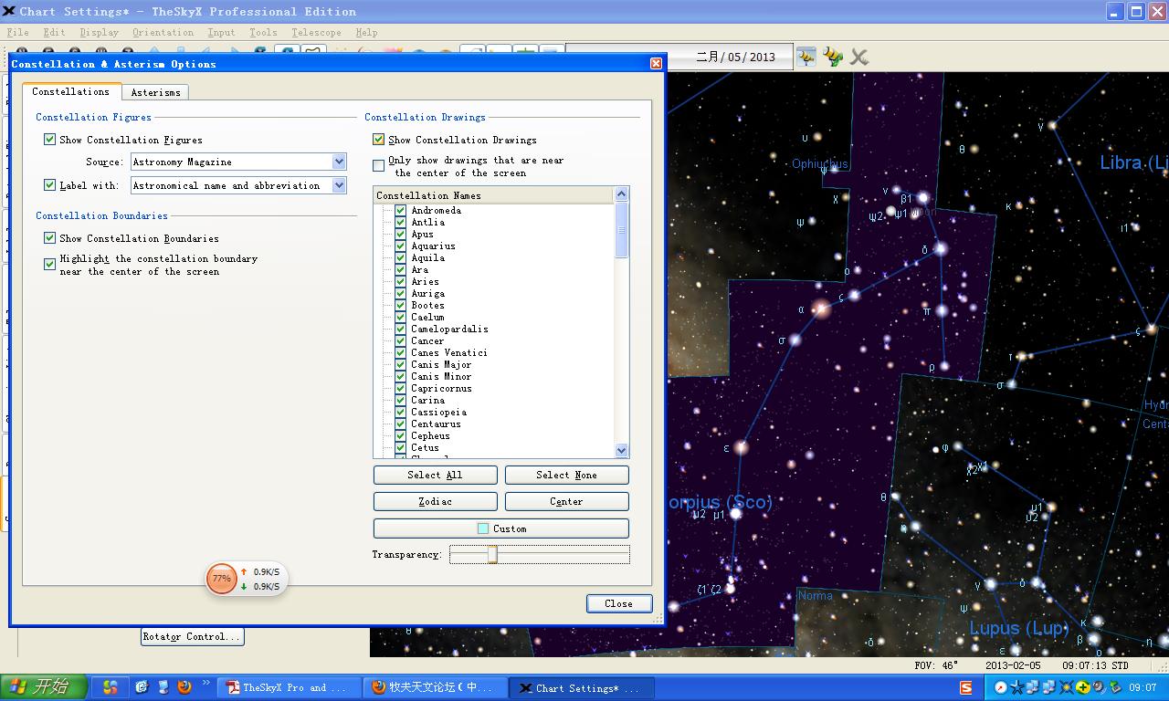The height and width of the screenshot is (701, 1169).
Task: Select the Constellations tab
Action: (x=71, y=91)
